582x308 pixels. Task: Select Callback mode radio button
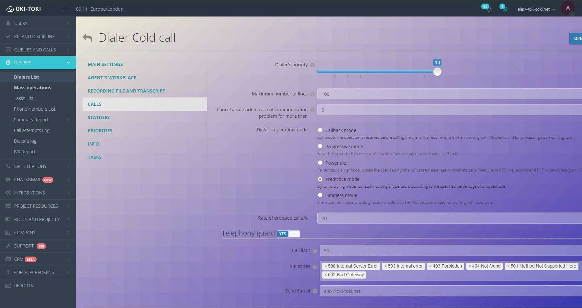pyautogui.click(x=320, y=130)
